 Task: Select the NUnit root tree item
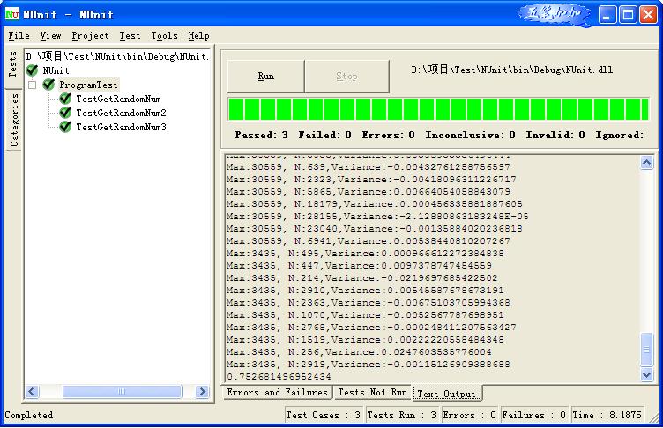tap(56, 70)
